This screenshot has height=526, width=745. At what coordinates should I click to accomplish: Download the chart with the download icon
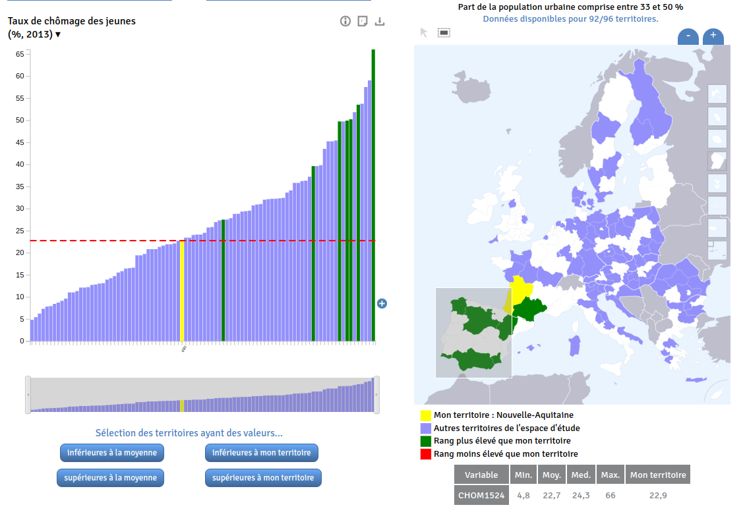380,21
